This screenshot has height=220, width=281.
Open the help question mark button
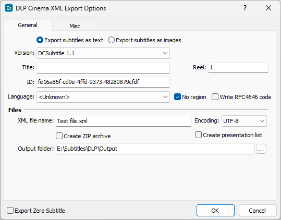[x=245, y=8]
